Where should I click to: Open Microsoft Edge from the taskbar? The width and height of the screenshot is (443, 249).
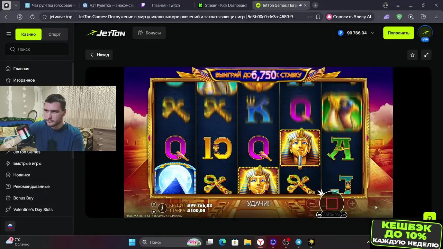pos(222,242)
